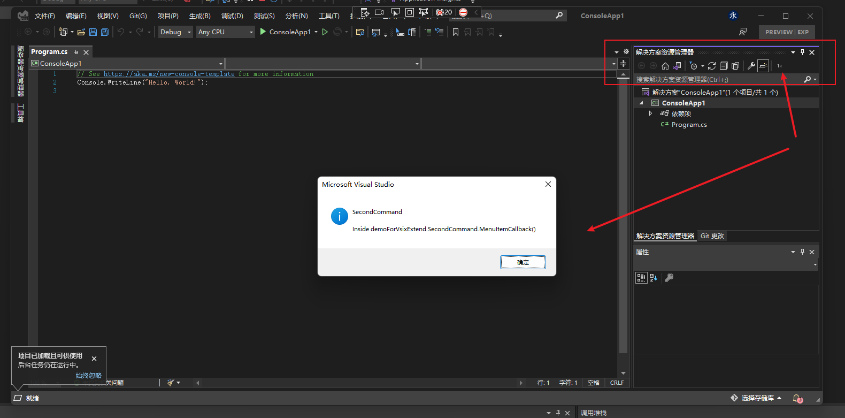Close the Microsoft Visual Studio message dialog
The image size is (845, 418).
(548, 184)
